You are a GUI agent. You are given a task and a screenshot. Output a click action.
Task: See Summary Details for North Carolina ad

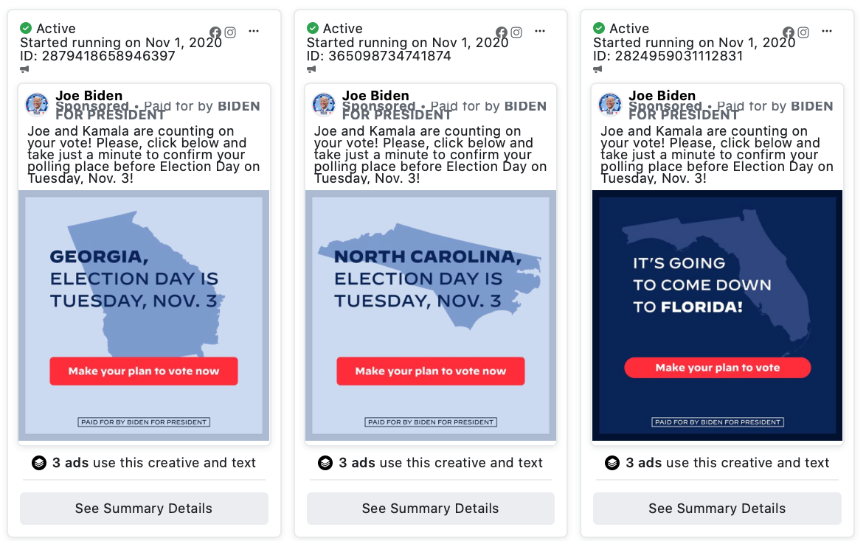click(431, 509)
